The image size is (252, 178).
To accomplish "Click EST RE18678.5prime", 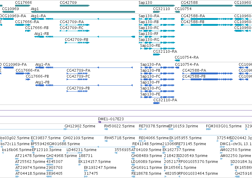I will (146, 174).
